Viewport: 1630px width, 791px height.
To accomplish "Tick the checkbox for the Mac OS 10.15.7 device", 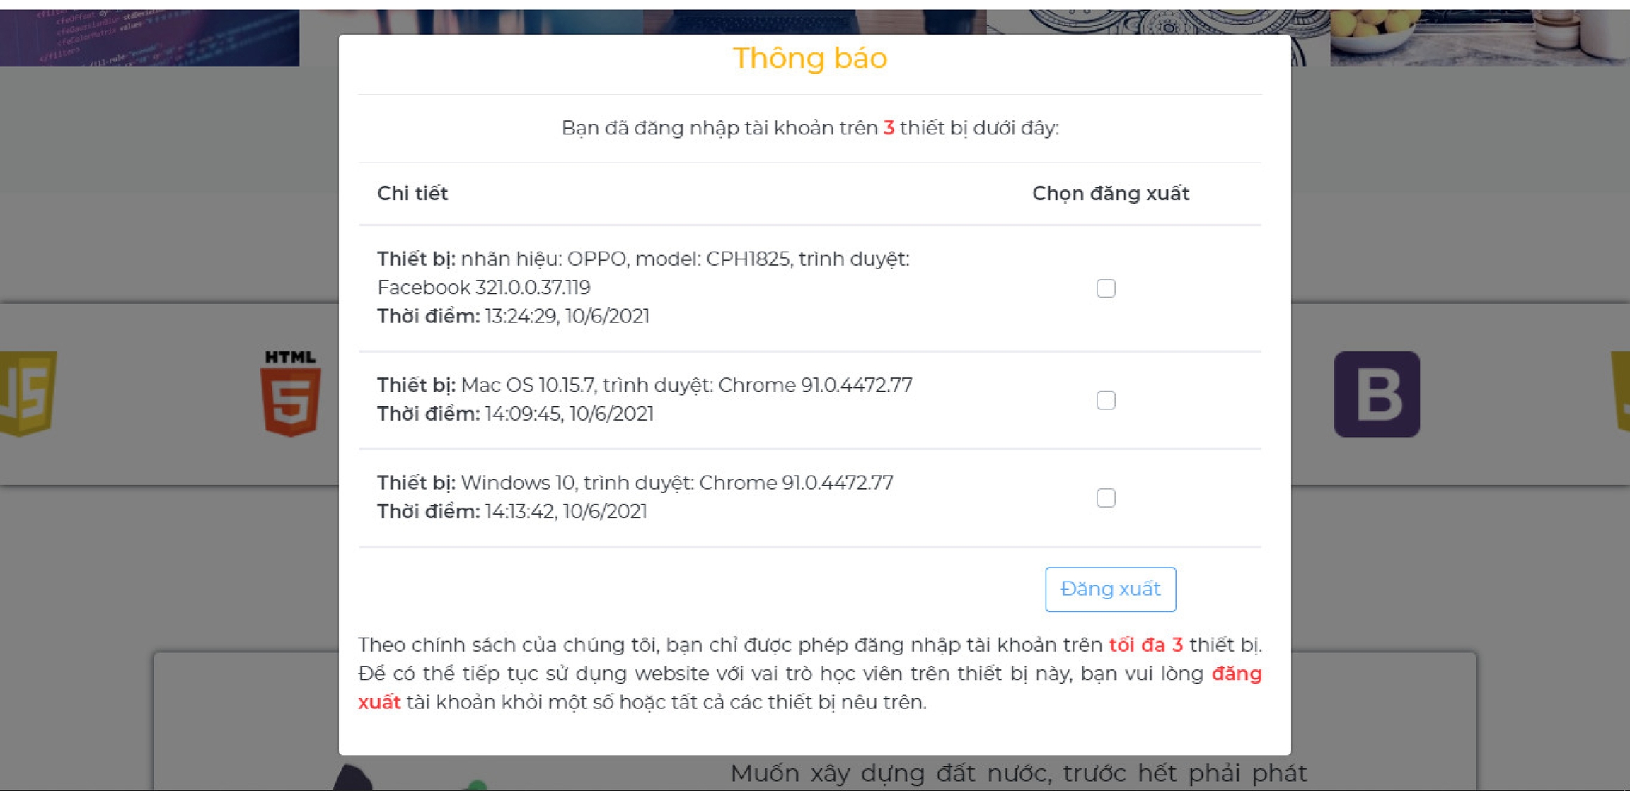I will [1106, 400].
